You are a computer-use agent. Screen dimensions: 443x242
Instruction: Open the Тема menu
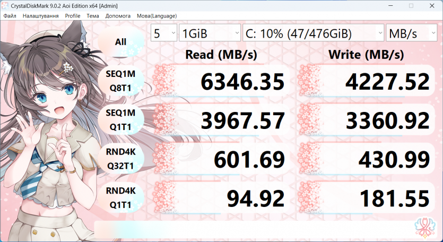click(x=93, y=16)
